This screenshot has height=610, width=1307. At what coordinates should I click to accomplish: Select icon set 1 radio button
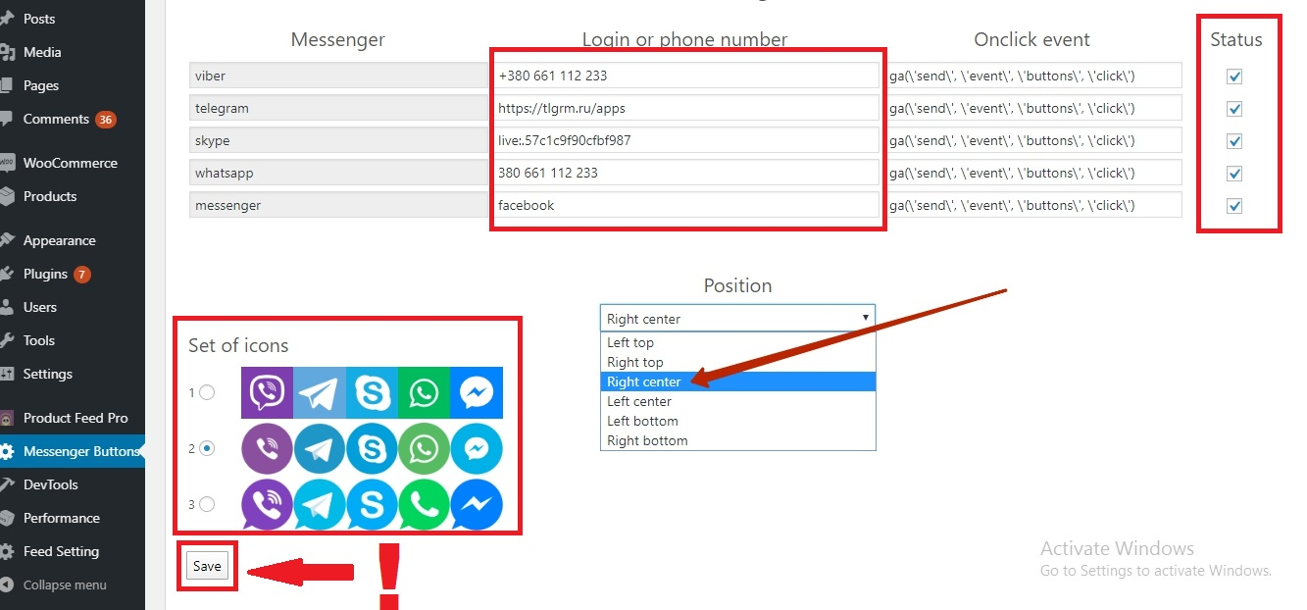[x=207, y=392]
